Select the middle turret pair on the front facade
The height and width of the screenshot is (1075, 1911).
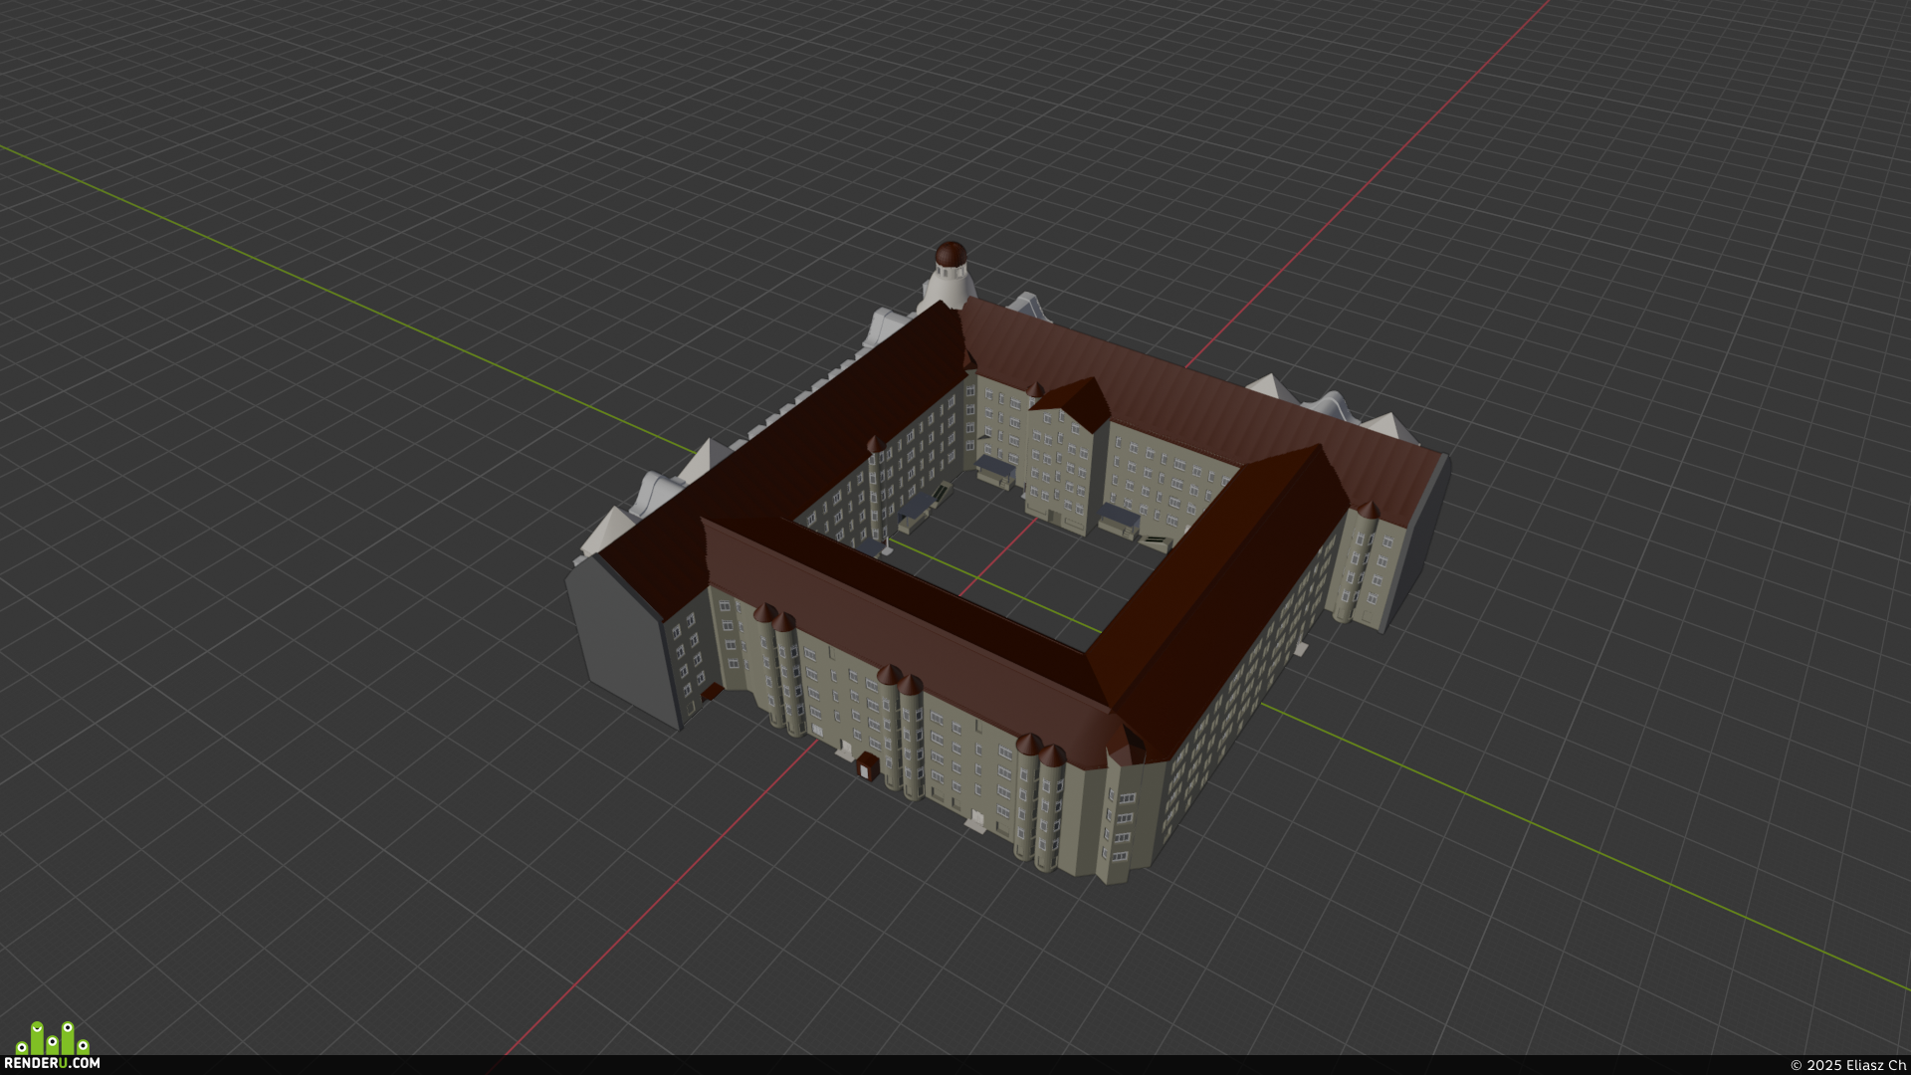click(902, 731)
